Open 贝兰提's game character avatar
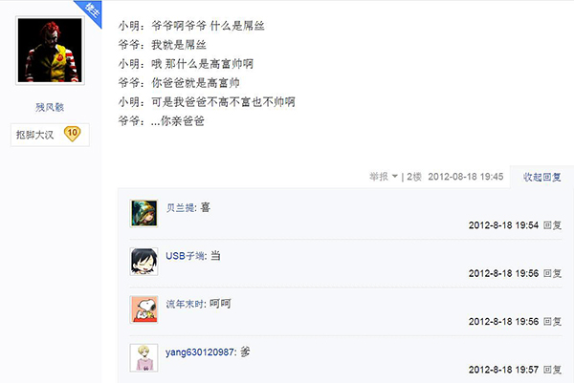 [143, 213]
